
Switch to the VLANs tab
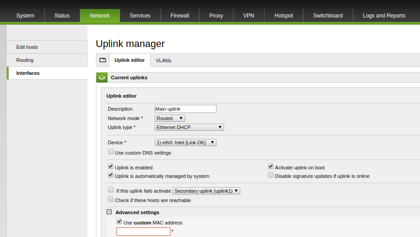[x=163, y=60]
